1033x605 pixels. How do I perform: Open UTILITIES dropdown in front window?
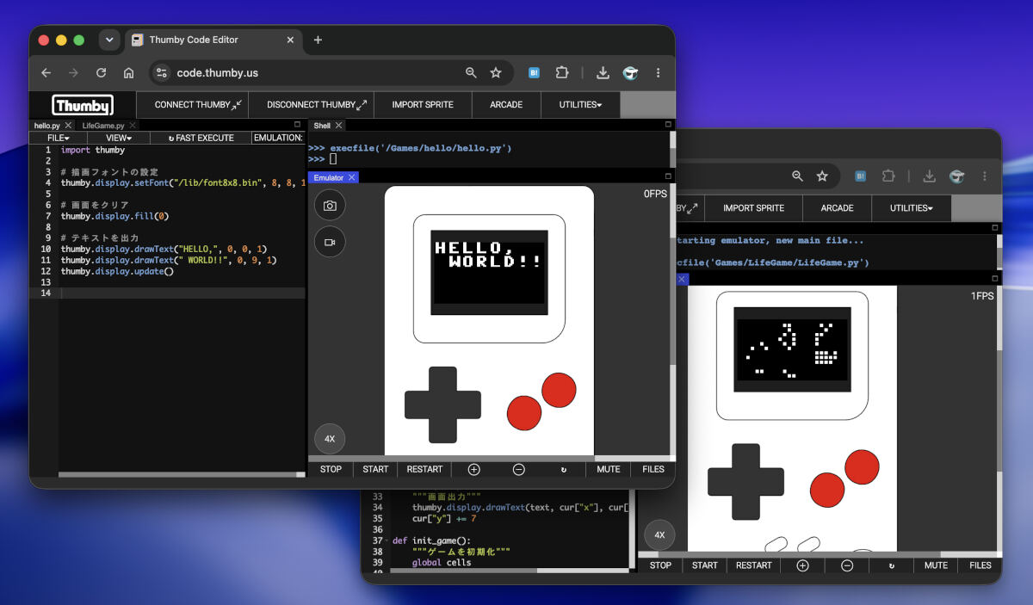pos(580,105)
